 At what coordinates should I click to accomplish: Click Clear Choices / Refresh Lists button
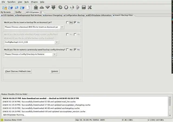pyautogui.click(x=18, y=71)
